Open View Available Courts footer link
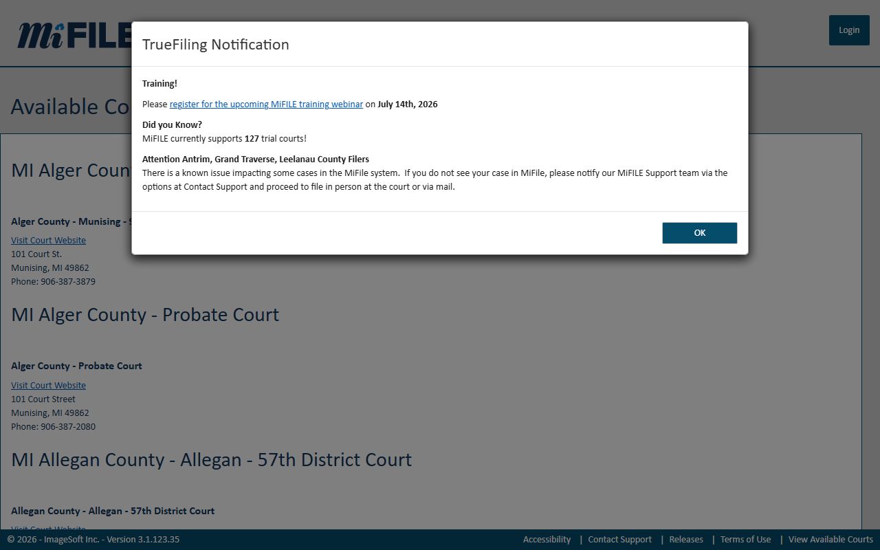Viewport: 880px width, 550px height. tap(830, 540)
